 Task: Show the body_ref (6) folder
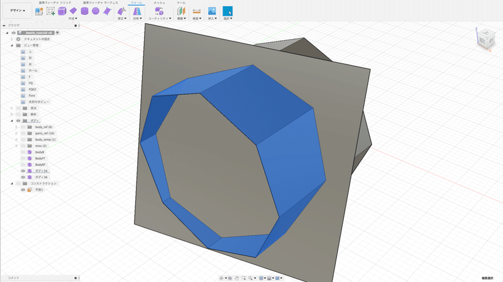point(23,127)
